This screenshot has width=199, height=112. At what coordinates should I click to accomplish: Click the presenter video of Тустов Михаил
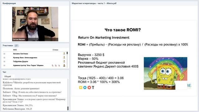(35, 24)
